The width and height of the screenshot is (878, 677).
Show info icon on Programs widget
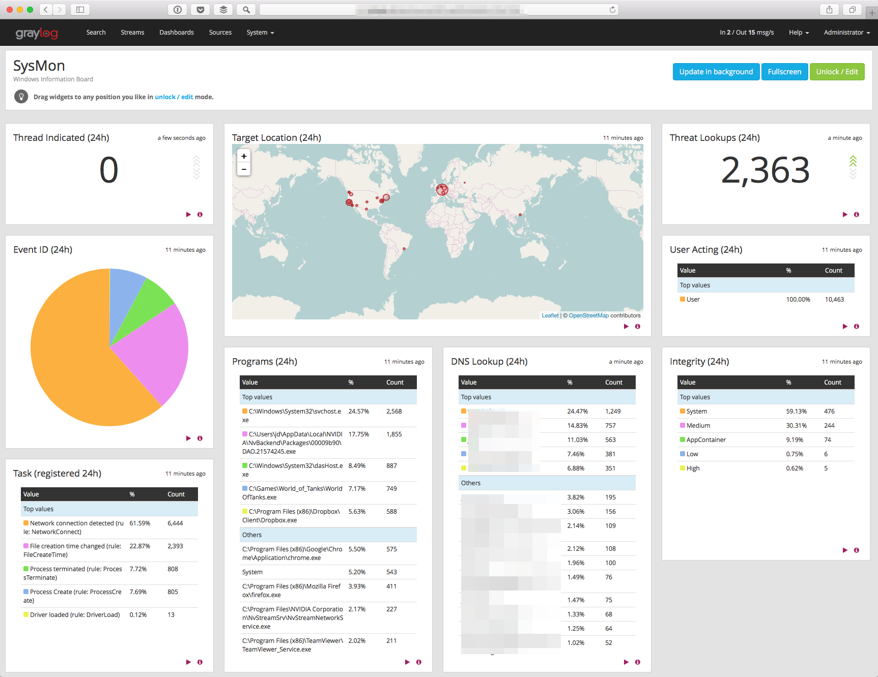pos(419,662)
